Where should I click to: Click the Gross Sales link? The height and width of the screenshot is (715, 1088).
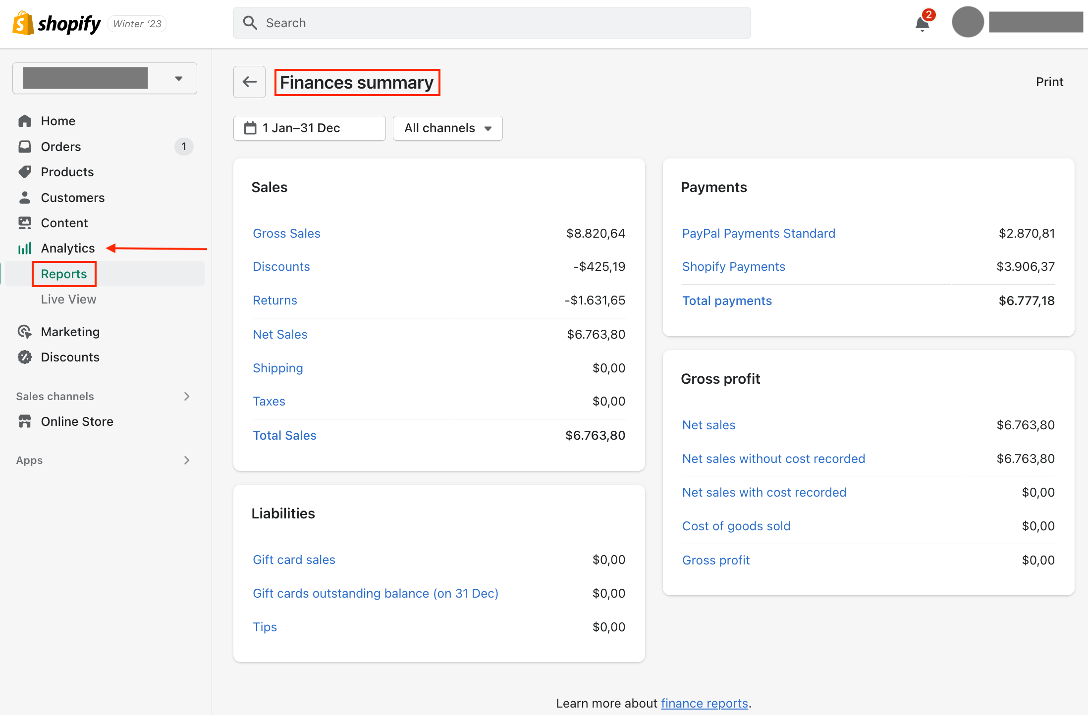pos(286,232)
